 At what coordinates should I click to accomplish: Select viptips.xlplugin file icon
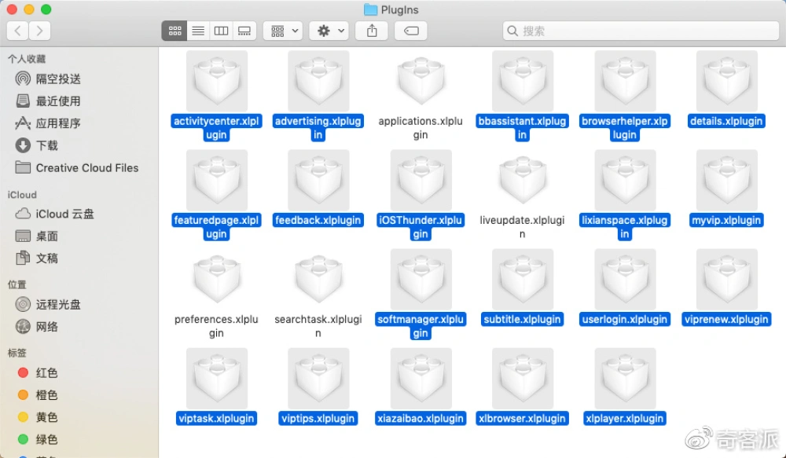tap(318, 379)
